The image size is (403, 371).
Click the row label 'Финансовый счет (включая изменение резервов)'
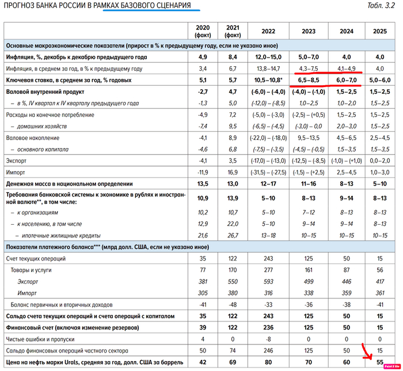(73, 328)
